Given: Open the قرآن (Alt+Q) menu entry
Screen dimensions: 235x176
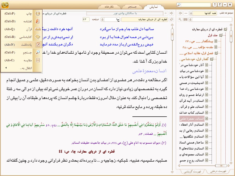Looking at the screenshot, I should tap(21, 29).
